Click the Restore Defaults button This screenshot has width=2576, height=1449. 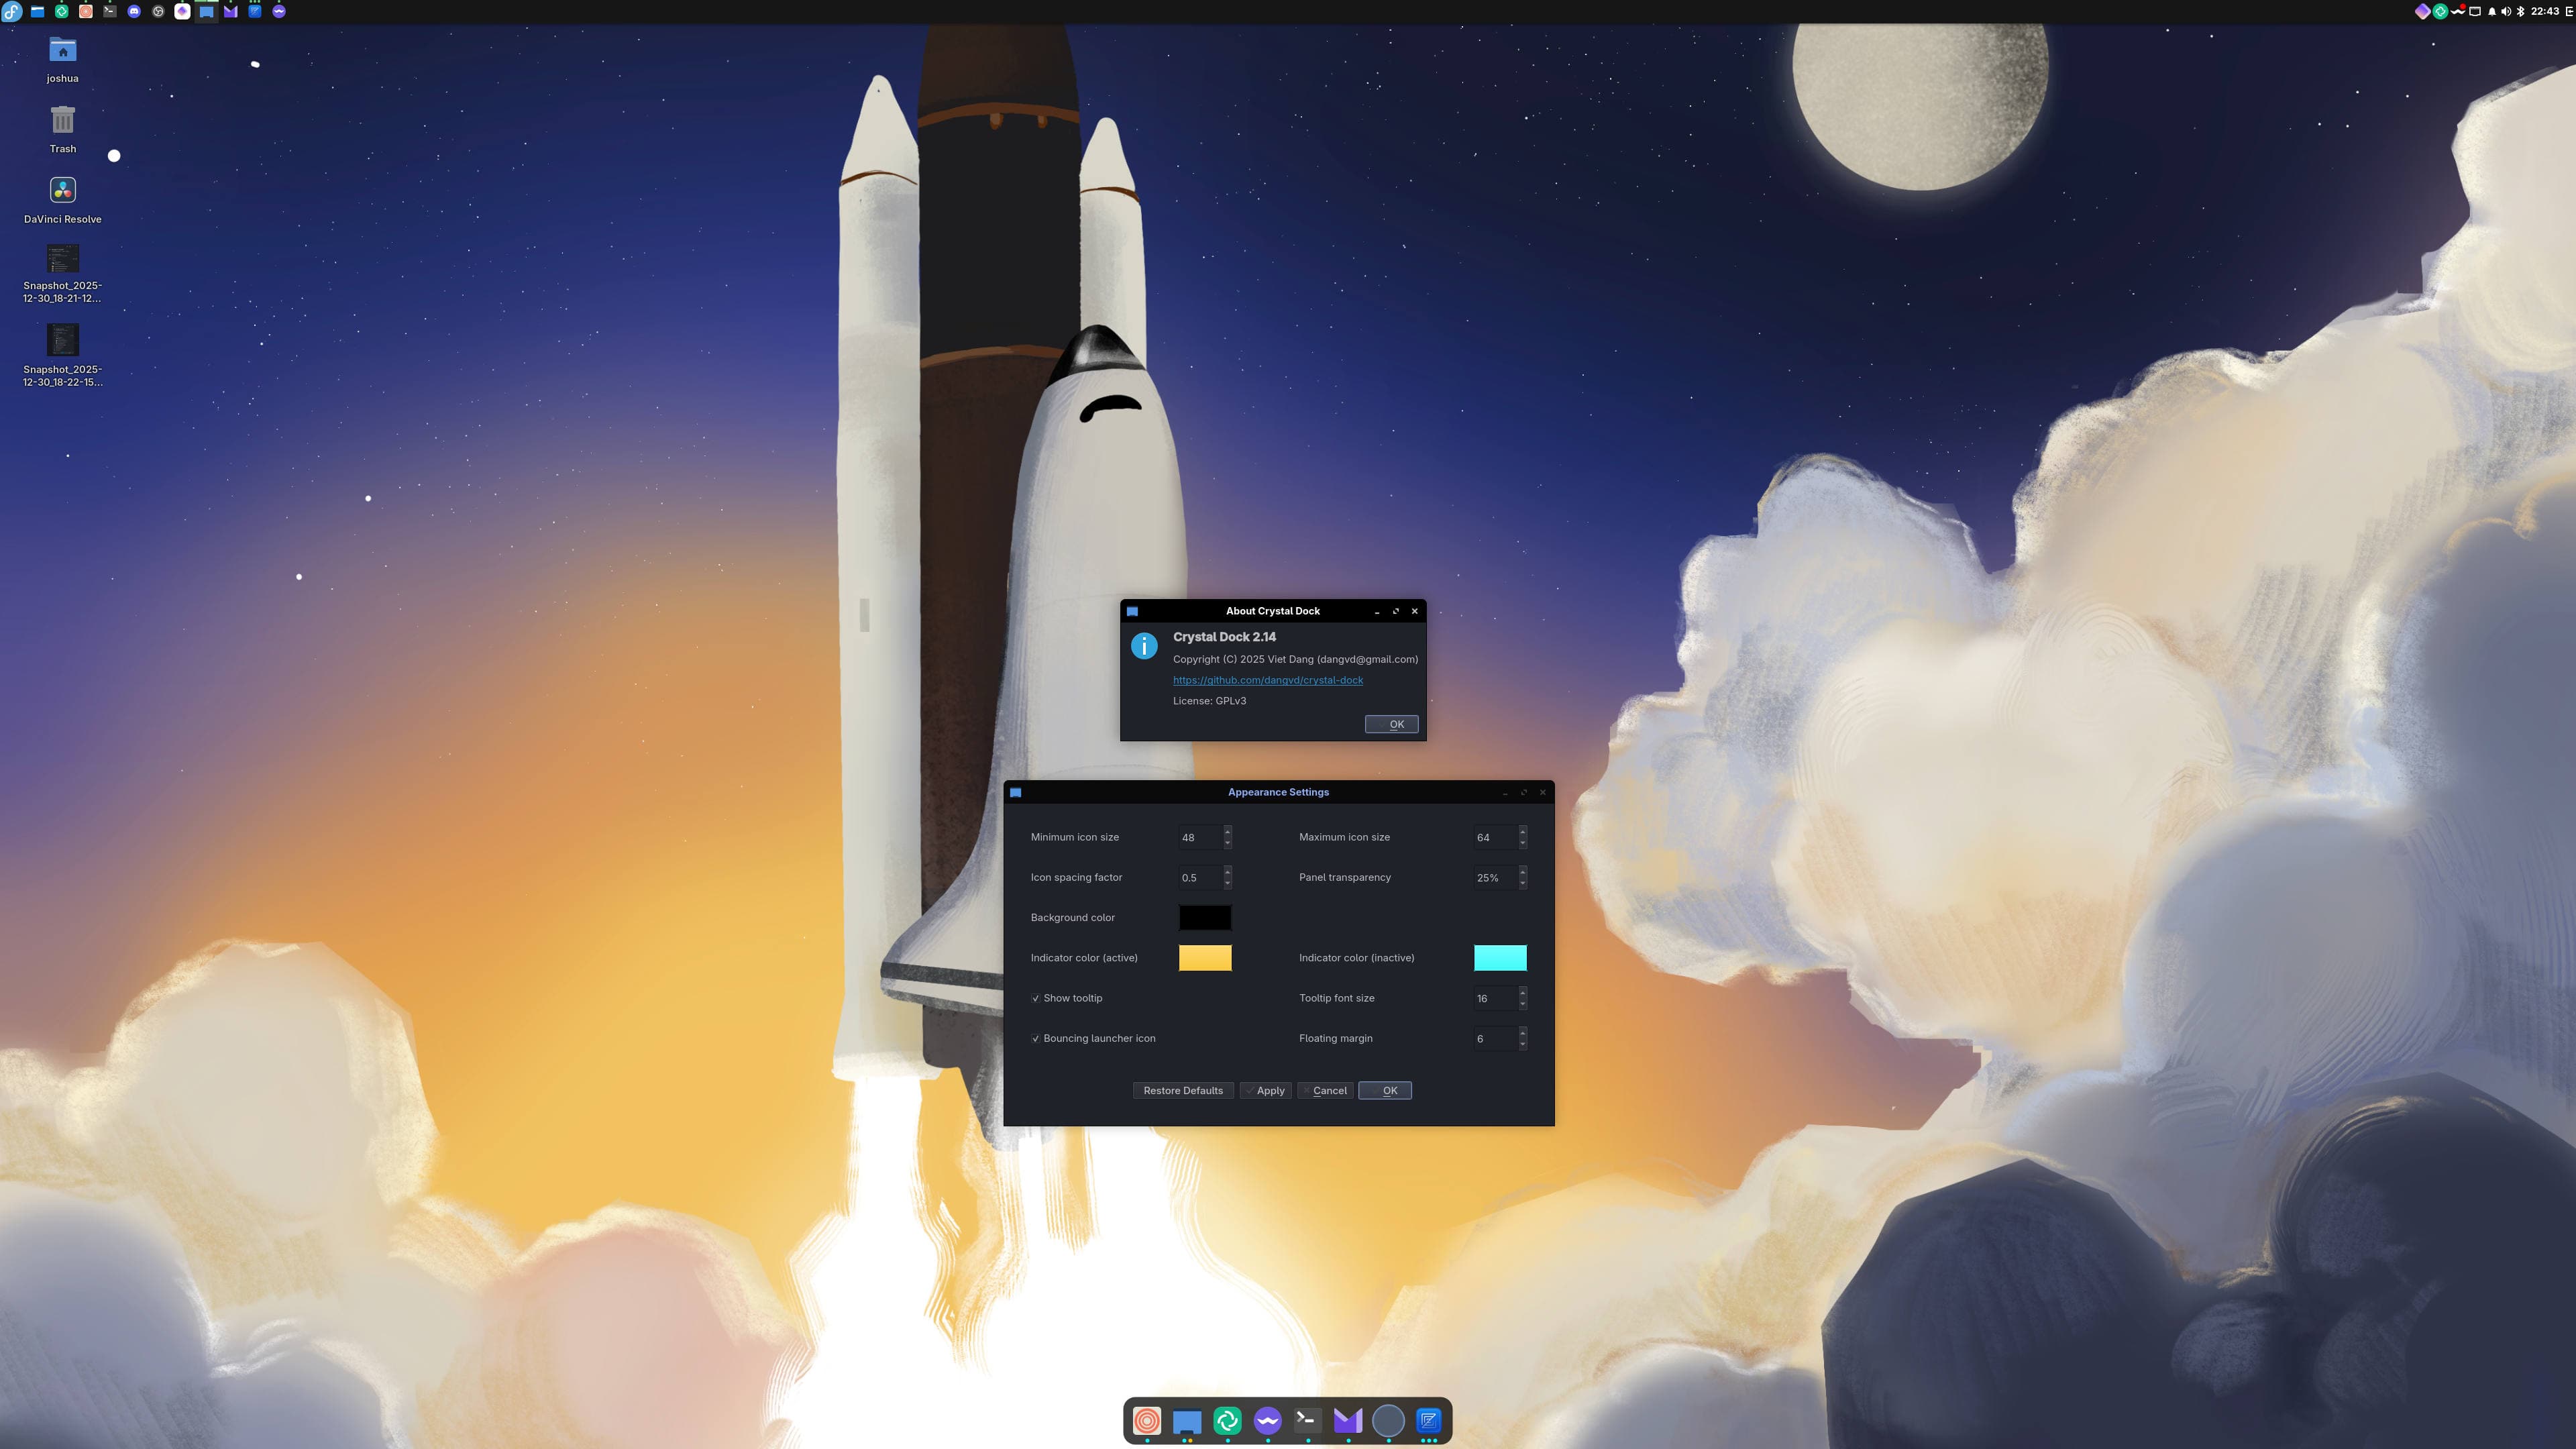(1183, 1090)
